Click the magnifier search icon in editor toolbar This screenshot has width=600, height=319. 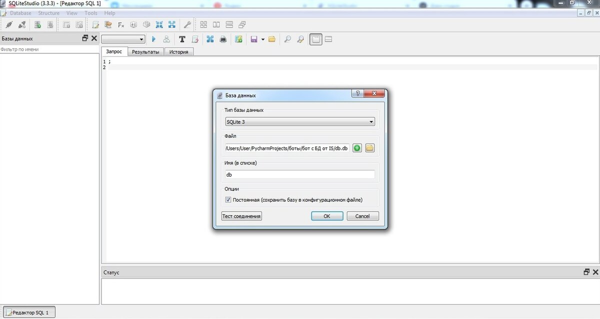[287, 39]
